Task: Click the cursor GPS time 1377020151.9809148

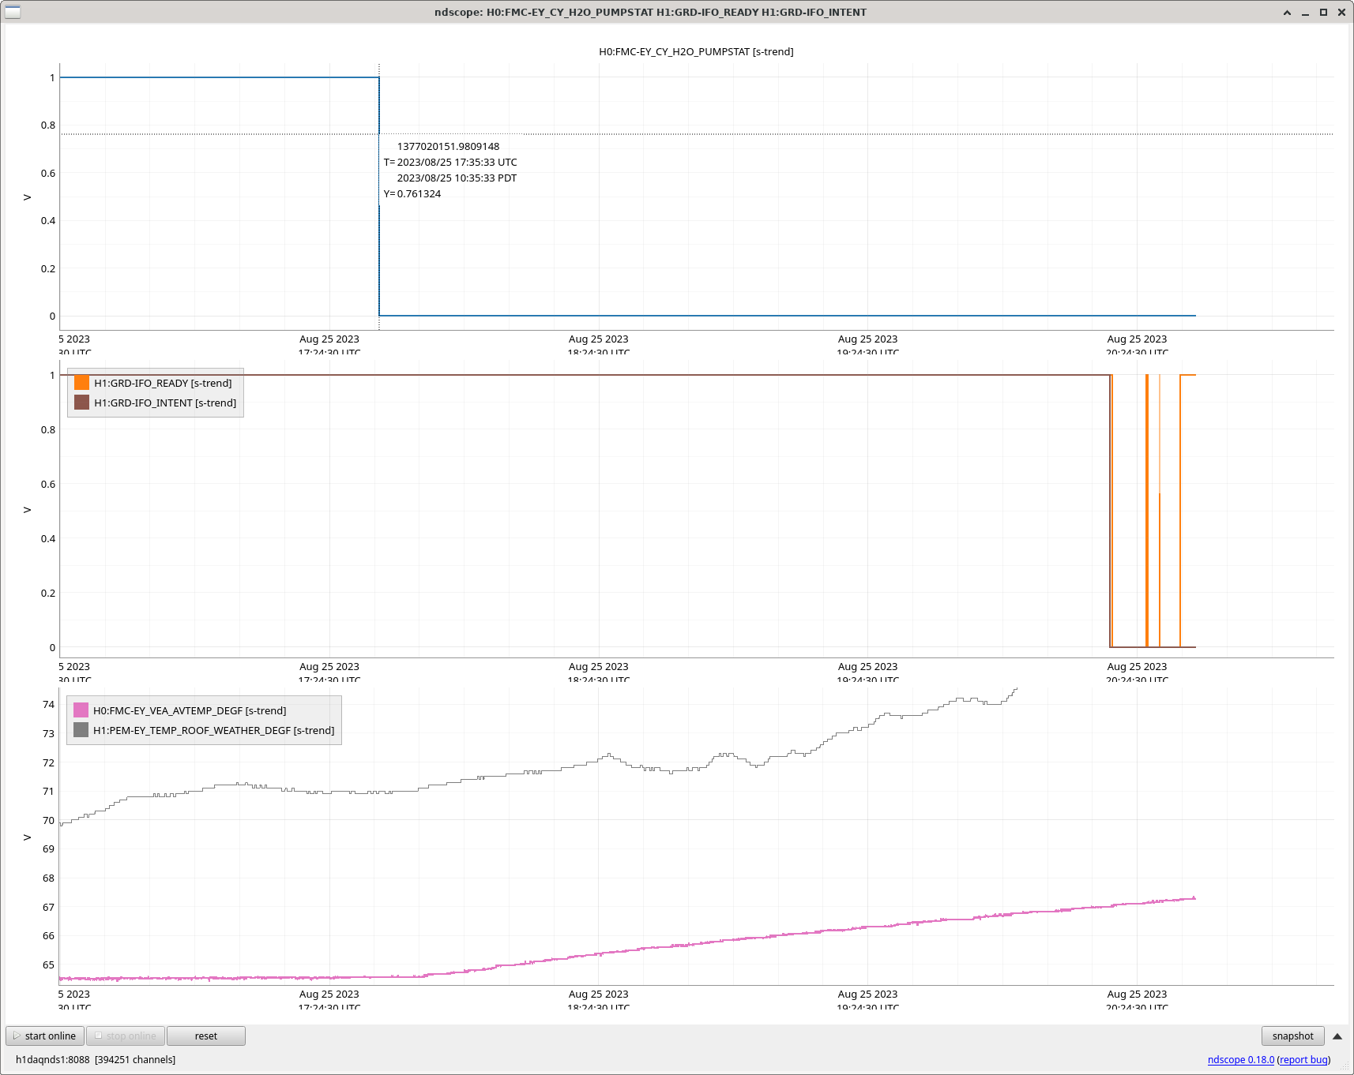Action: pos(448,146)
